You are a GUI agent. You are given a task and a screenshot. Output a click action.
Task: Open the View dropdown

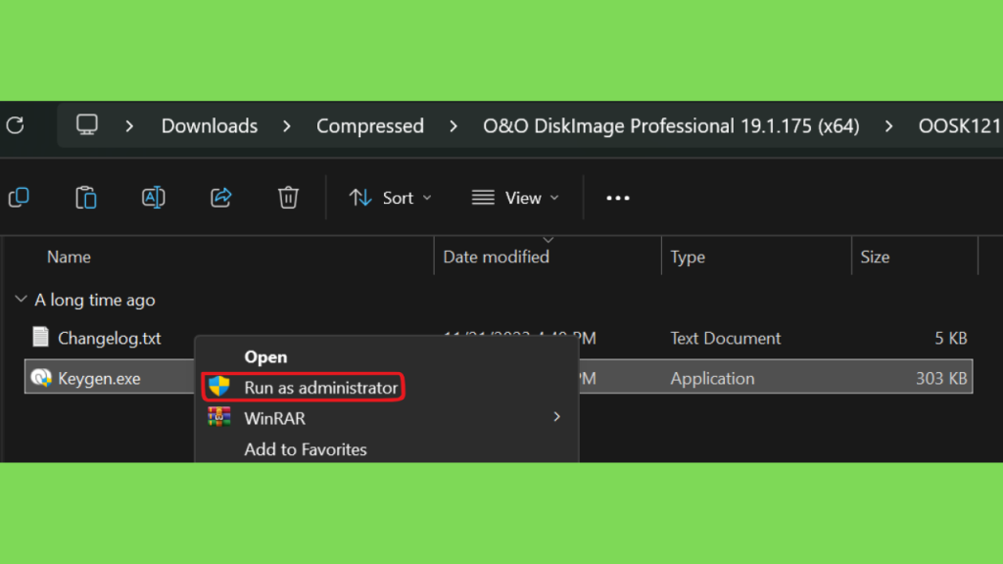[515, 198]
